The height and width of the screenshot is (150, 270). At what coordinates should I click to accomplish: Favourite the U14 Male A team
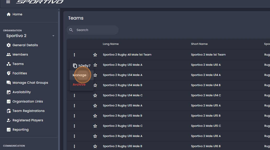click(x=95, y=75)
